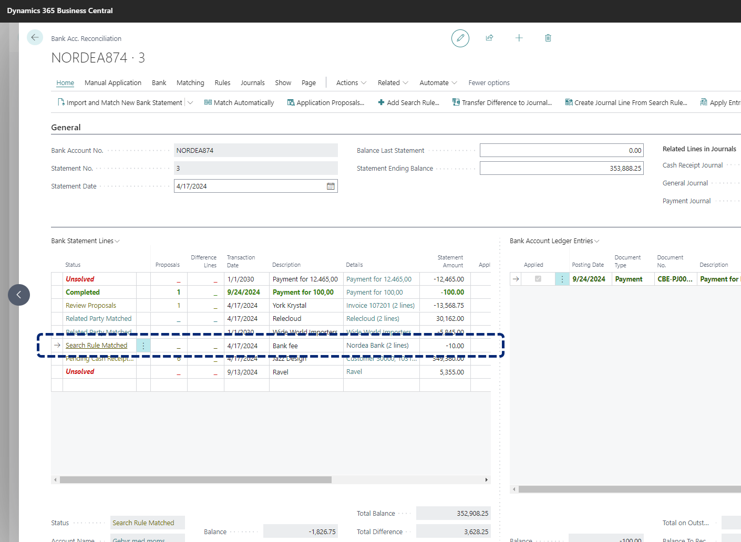Viewport: 741px width, 542px height.
Task: Click the 30,162.00 amount cell
Action: [x=445, y=318]
